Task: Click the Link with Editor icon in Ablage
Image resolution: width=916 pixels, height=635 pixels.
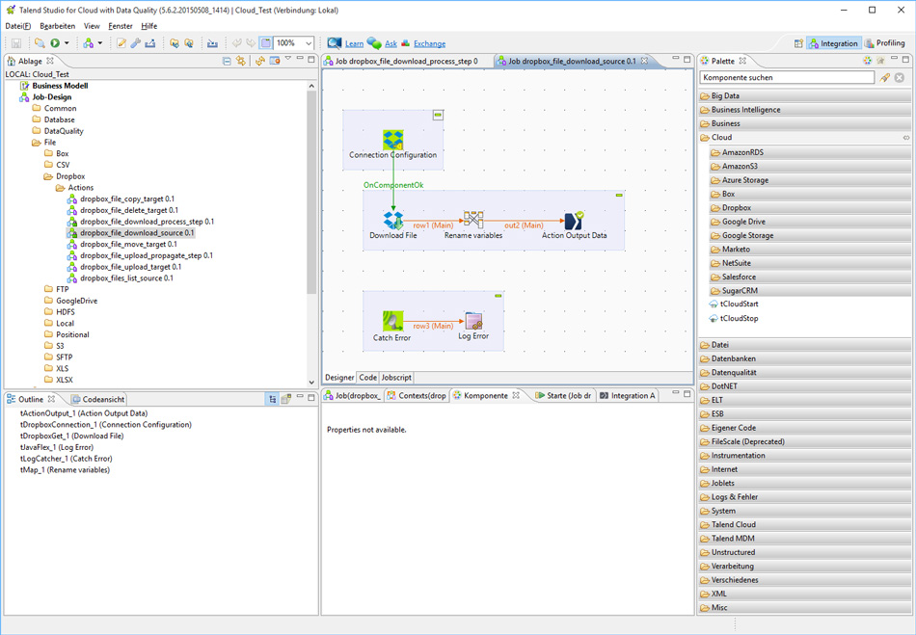Action: [241, 61]
